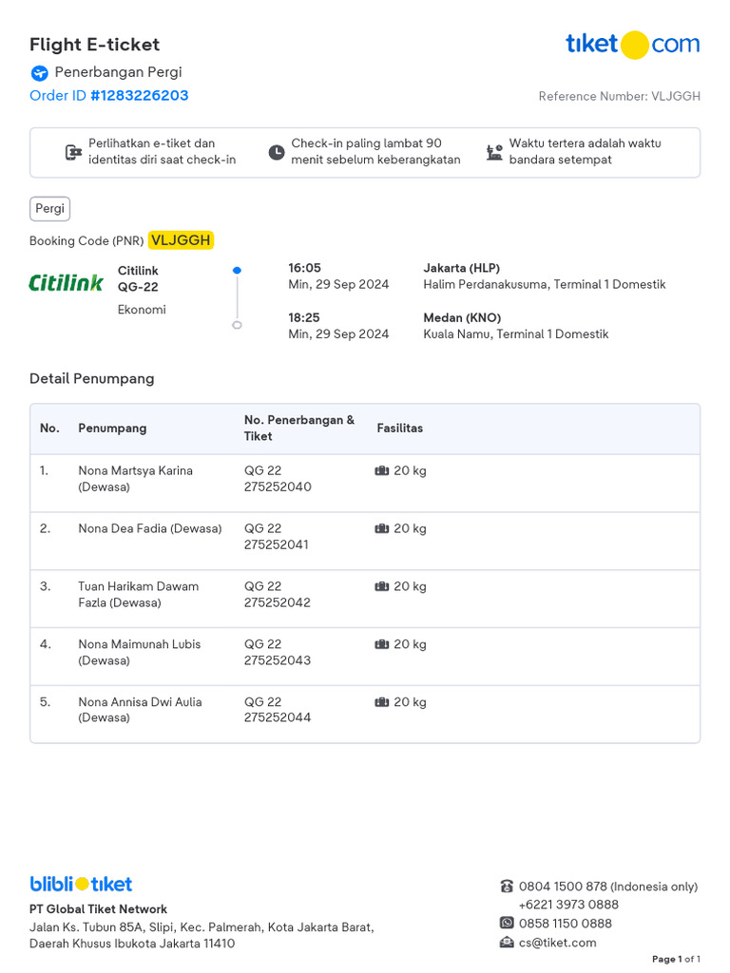Click the Penumpang column header
The width and height of the screenshot is (730, 973).
tap(112, 429)
